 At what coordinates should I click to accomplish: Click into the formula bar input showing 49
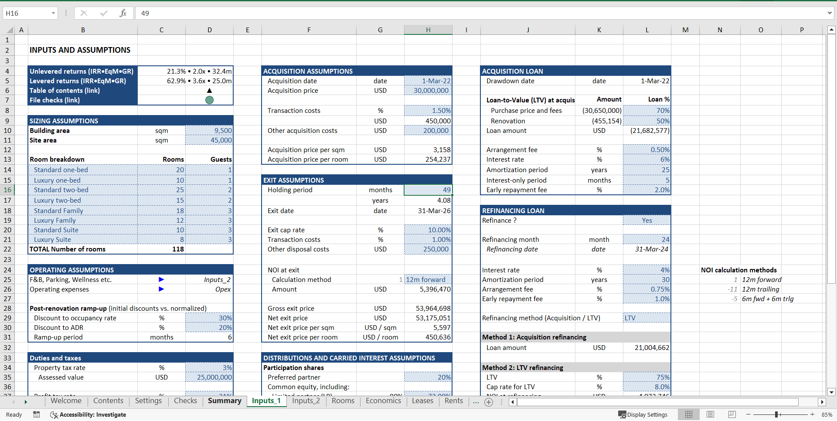480,13
